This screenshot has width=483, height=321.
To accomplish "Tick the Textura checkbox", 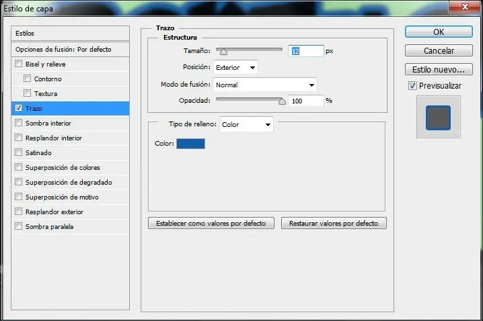I will point(27,93).
